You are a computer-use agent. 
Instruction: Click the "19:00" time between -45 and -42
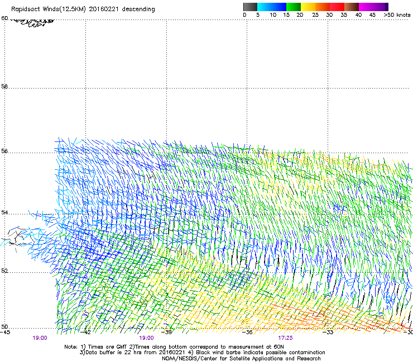tap(40, 338)
